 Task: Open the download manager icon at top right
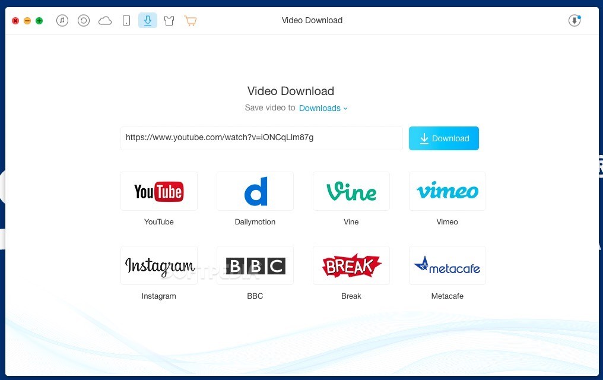(x=575, y=20)
